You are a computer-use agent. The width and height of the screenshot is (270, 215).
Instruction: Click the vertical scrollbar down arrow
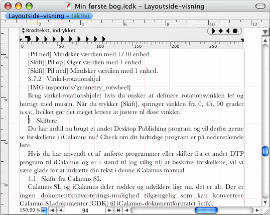(265, 202)
